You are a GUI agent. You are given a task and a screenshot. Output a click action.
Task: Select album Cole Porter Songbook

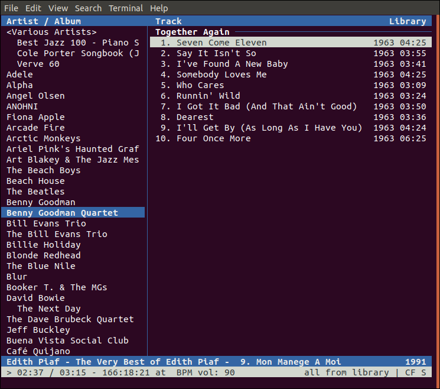coord(78,53)
